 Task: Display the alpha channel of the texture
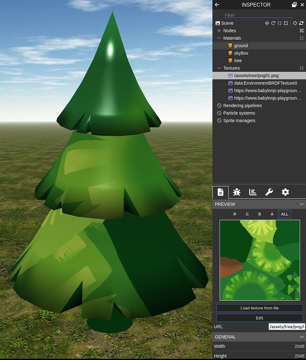(272, 214)
